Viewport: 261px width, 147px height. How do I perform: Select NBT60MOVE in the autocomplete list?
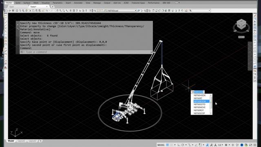click(199, 107)
